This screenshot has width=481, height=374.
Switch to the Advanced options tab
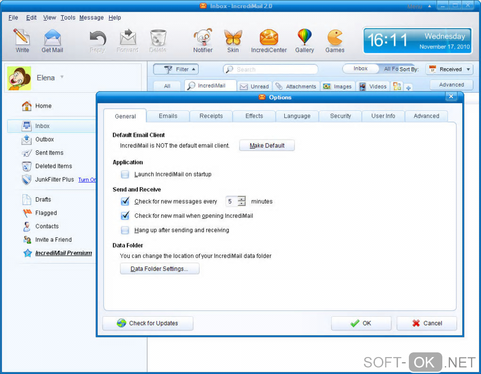point(426,116)
